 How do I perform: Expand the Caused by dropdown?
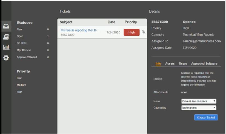pos(199,108)
